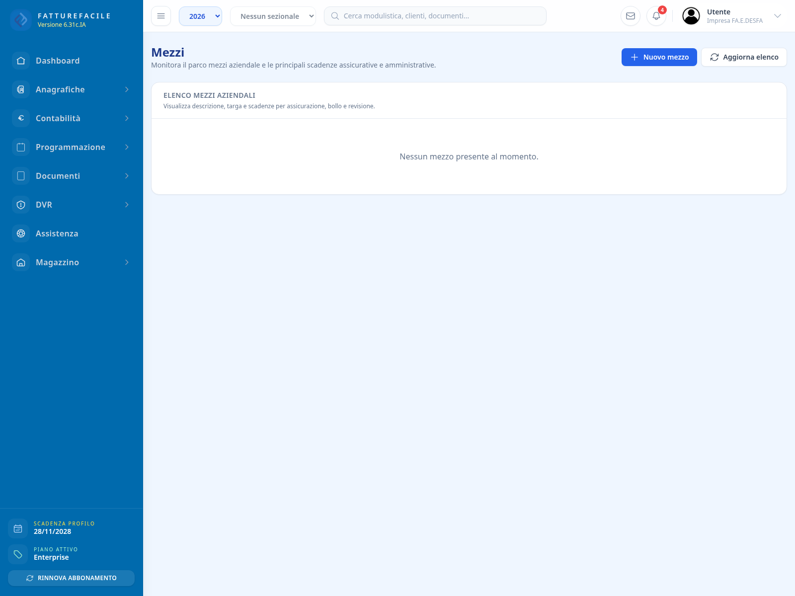Click the 28/11/2028 expiry date

click(52, 531)
